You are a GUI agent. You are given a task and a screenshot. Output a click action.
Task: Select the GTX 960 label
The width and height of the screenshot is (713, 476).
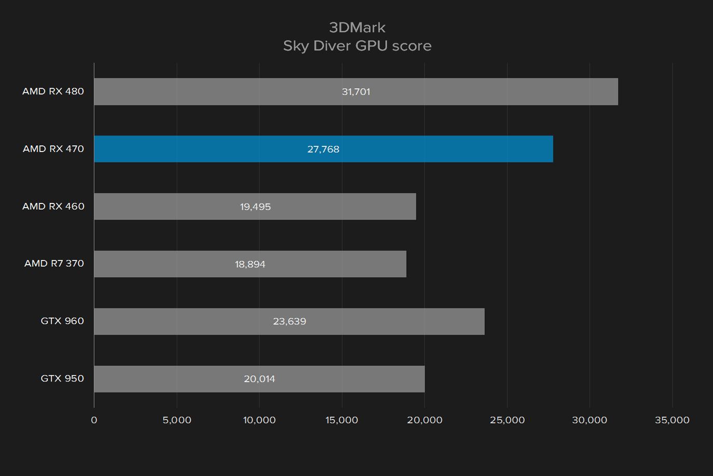(x=62, y=321)
